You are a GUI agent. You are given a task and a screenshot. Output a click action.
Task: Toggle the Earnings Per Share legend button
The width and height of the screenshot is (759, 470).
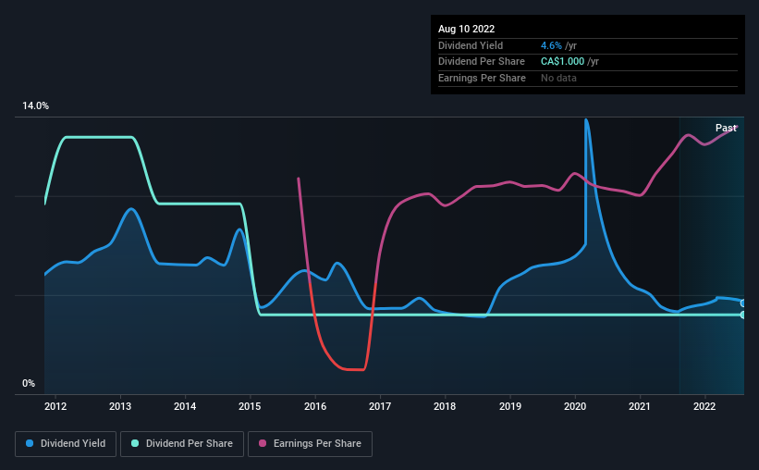click(x=310, y=444)
